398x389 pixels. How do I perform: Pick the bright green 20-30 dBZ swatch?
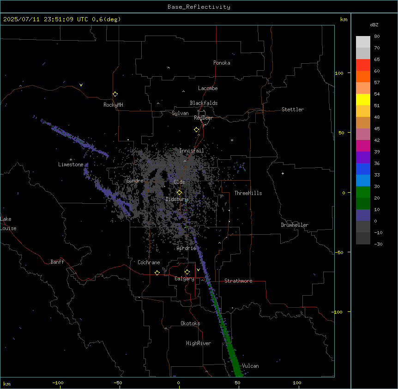363,192
